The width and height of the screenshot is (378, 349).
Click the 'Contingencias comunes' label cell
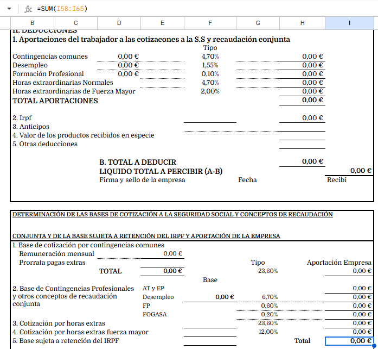tap(50, 57)
